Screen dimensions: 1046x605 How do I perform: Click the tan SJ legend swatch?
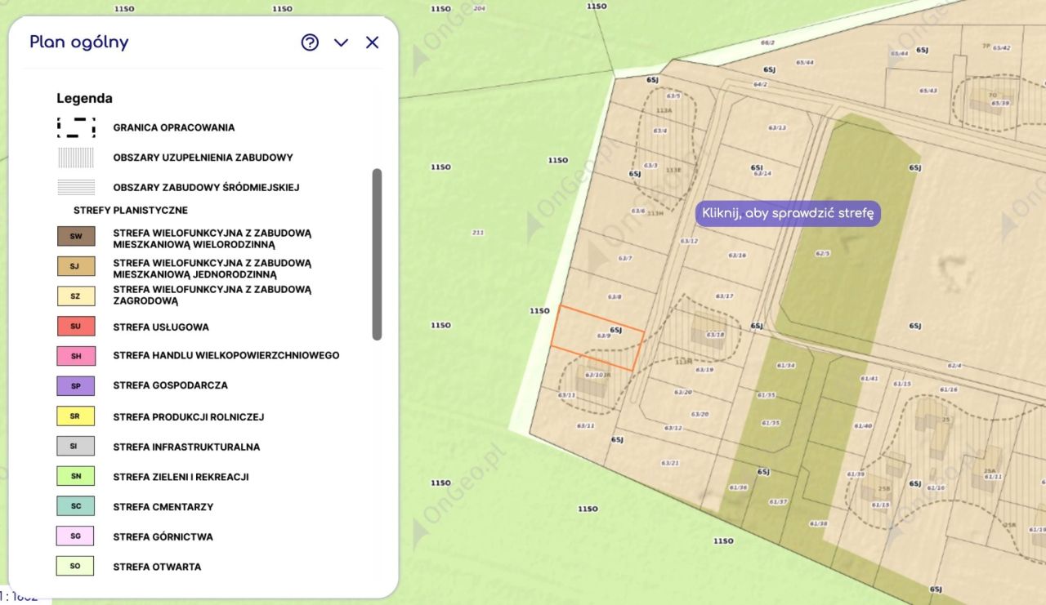(x=76, y=266)
